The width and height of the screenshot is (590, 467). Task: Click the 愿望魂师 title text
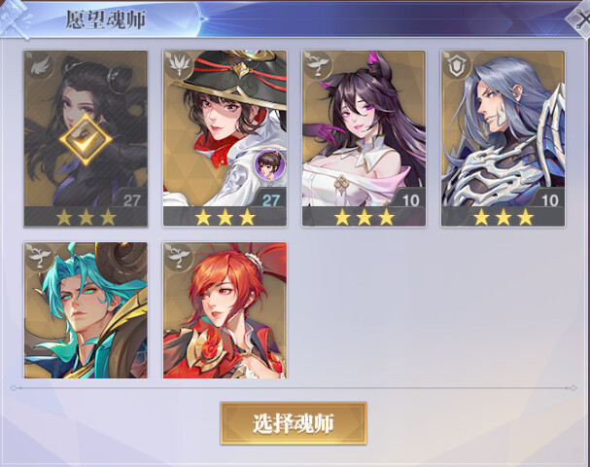point(106,19)
